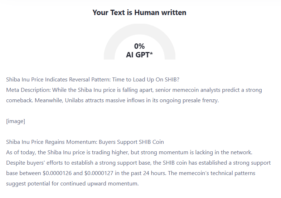
Task: Click 'Buyers Support SHIB Coin' text
Action: click(131, 142)
